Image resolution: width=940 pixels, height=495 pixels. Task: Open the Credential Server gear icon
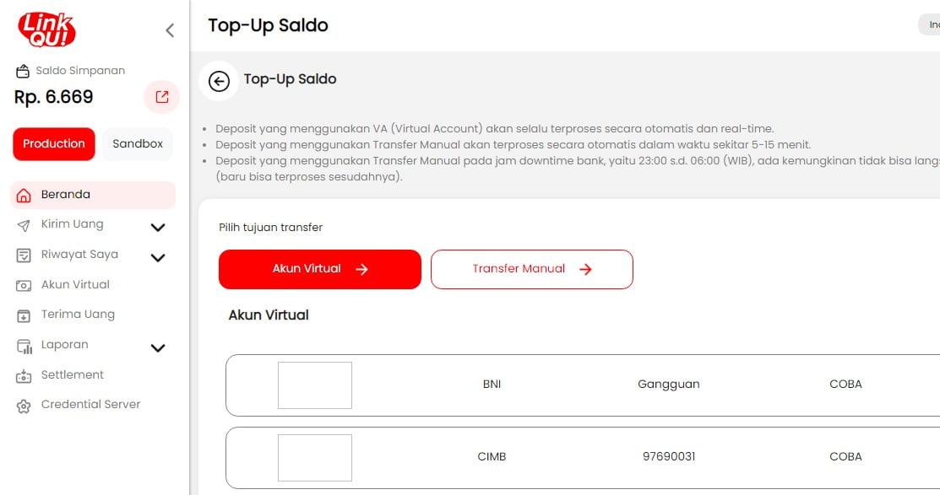click(x=25, y=404)
